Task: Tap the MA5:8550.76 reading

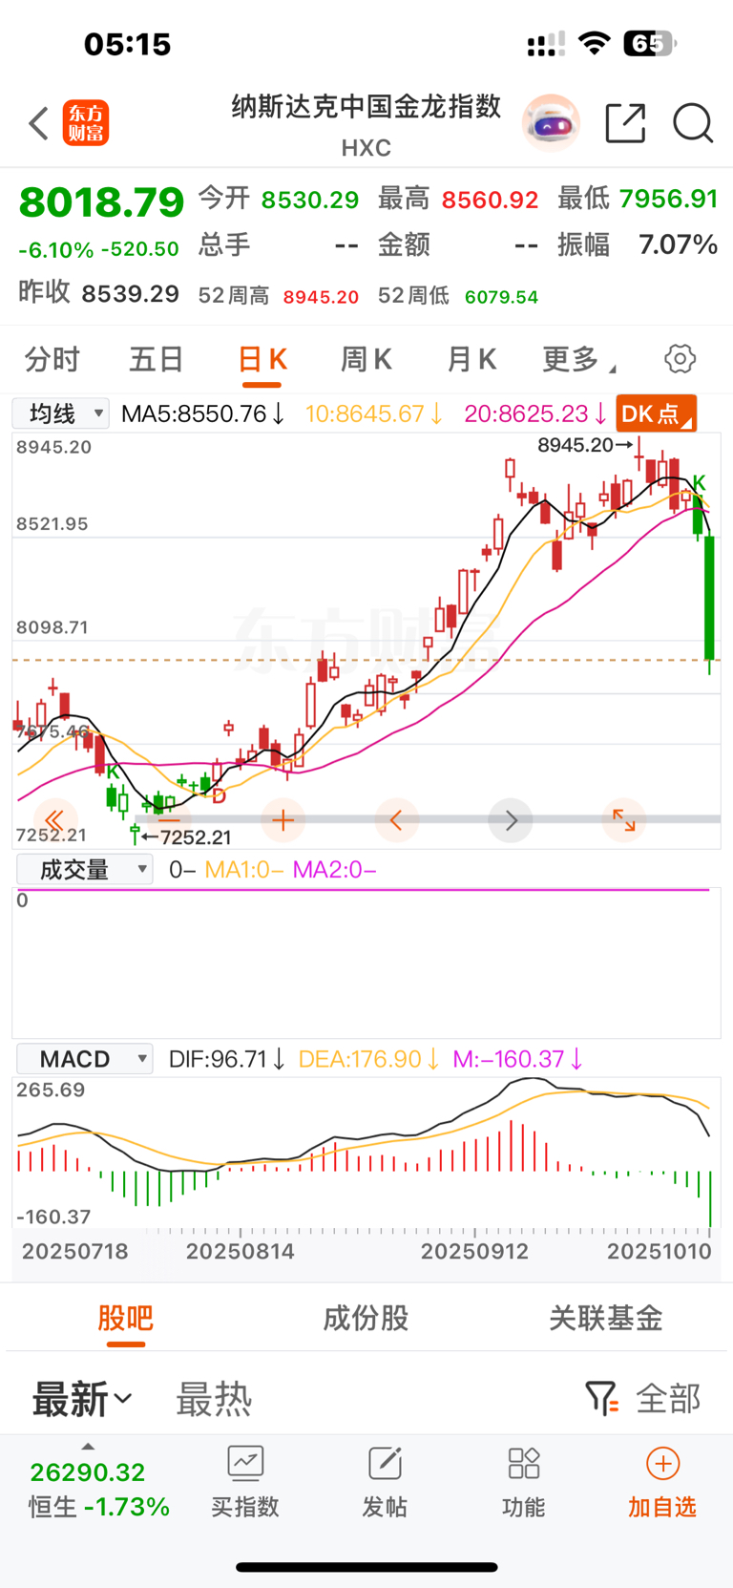Action: 202,413
